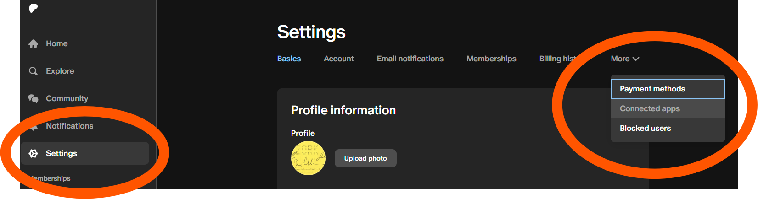758x199 pixels.
Task: Click the Notifications bell icon
Action: pyautogui.click(x=33, y=127)
